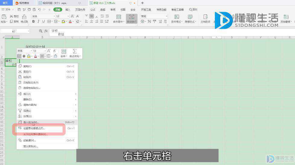This screenshot has width=295, height=165.
Task: Click the ribbon red font color A
Action: tap(70, 21)
